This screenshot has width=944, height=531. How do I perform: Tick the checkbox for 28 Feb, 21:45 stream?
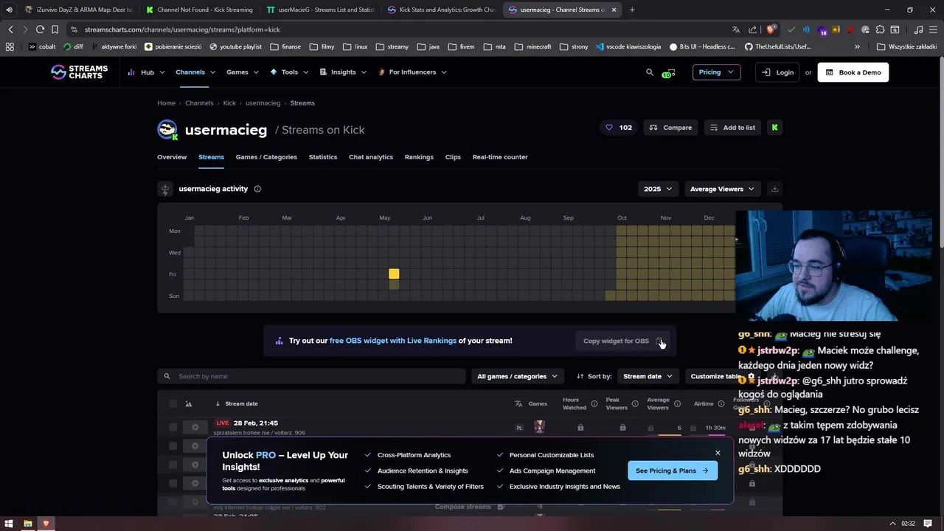tap(173, 427)
